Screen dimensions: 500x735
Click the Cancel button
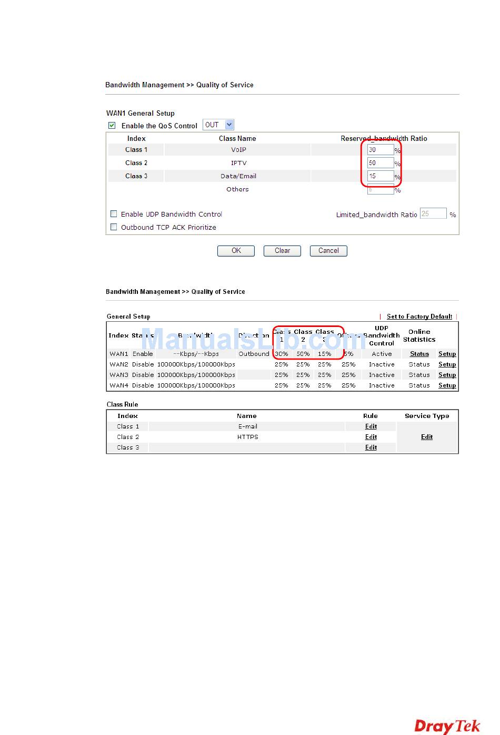(x=328, y=251)
